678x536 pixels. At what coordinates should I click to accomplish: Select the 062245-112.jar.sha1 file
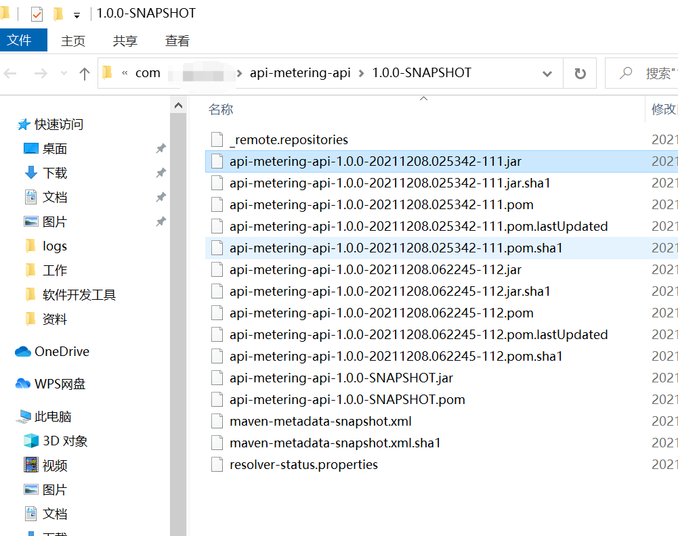click(389, 291)
